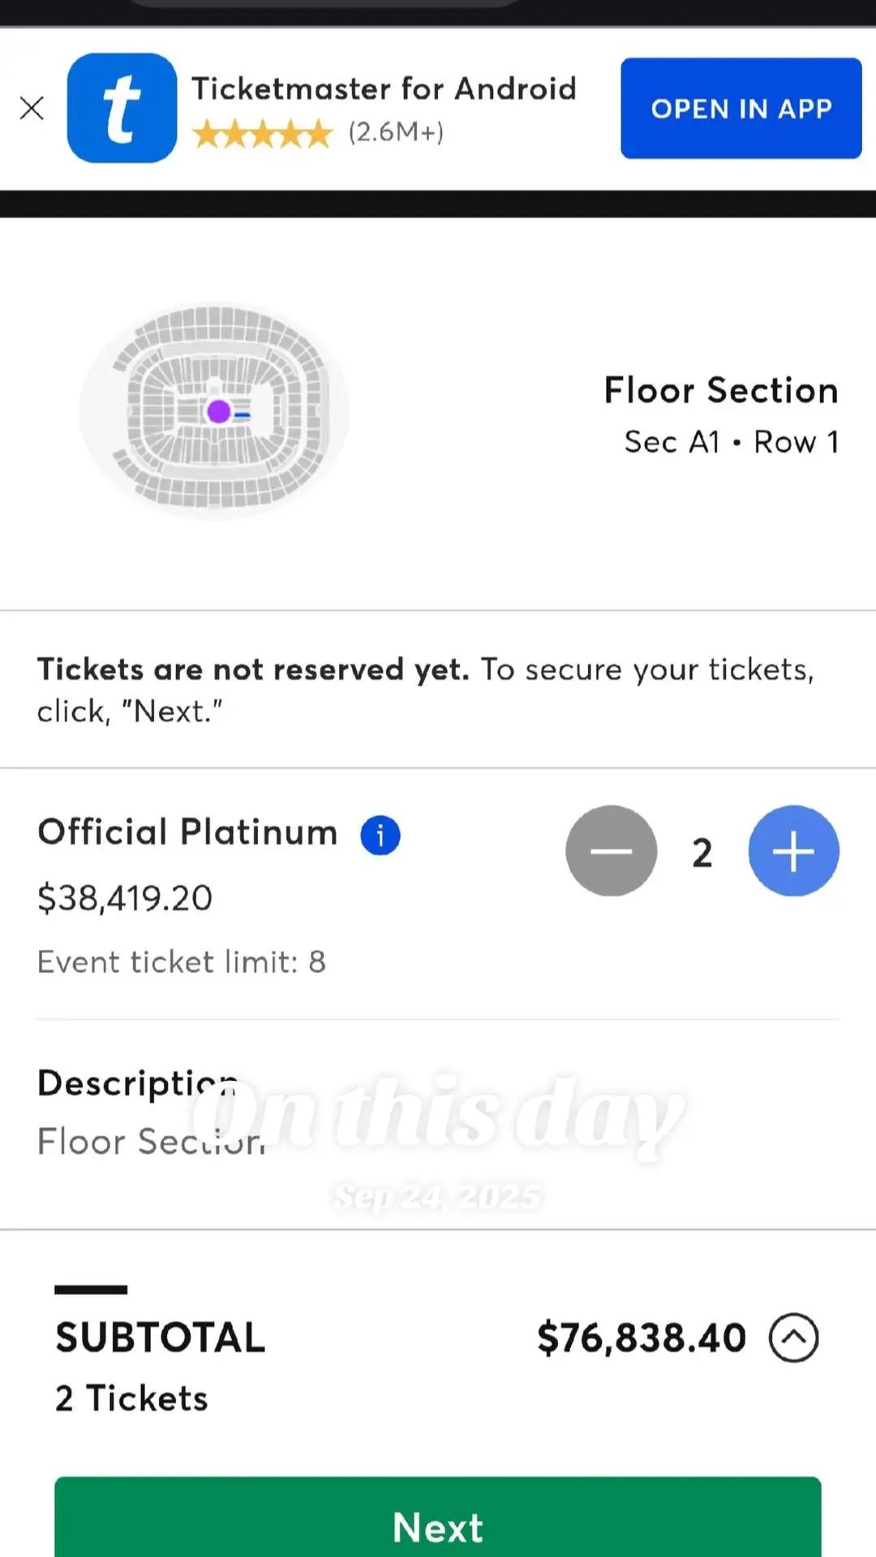Tap the $76,838.40 subtotal amount

(x=642, y=1337)
